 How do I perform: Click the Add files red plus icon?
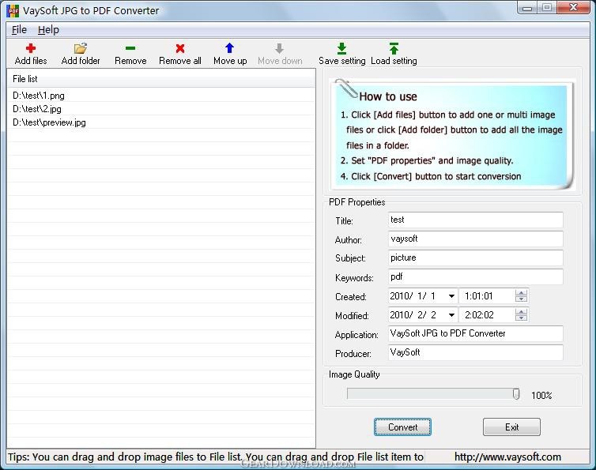(x=31, y=48)
